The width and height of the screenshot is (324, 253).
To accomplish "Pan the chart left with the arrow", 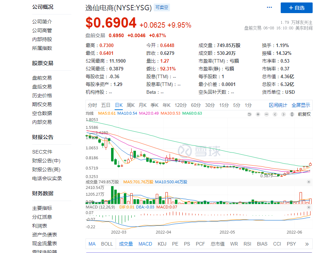I will pyautogui.click(x=275, y=114).
